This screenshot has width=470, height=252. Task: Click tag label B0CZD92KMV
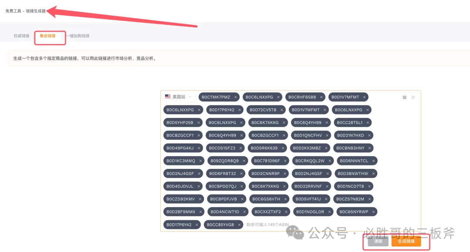[181, 199]
